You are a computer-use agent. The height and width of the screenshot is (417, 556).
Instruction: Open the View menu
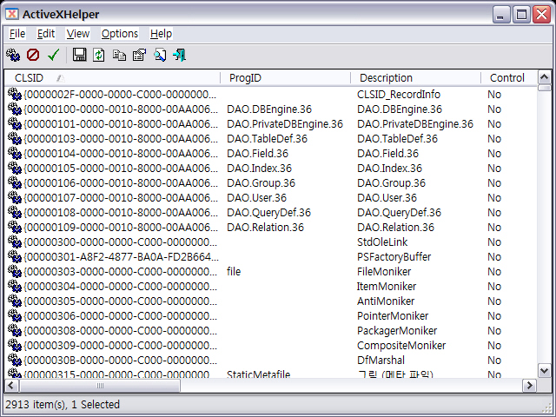78,34
